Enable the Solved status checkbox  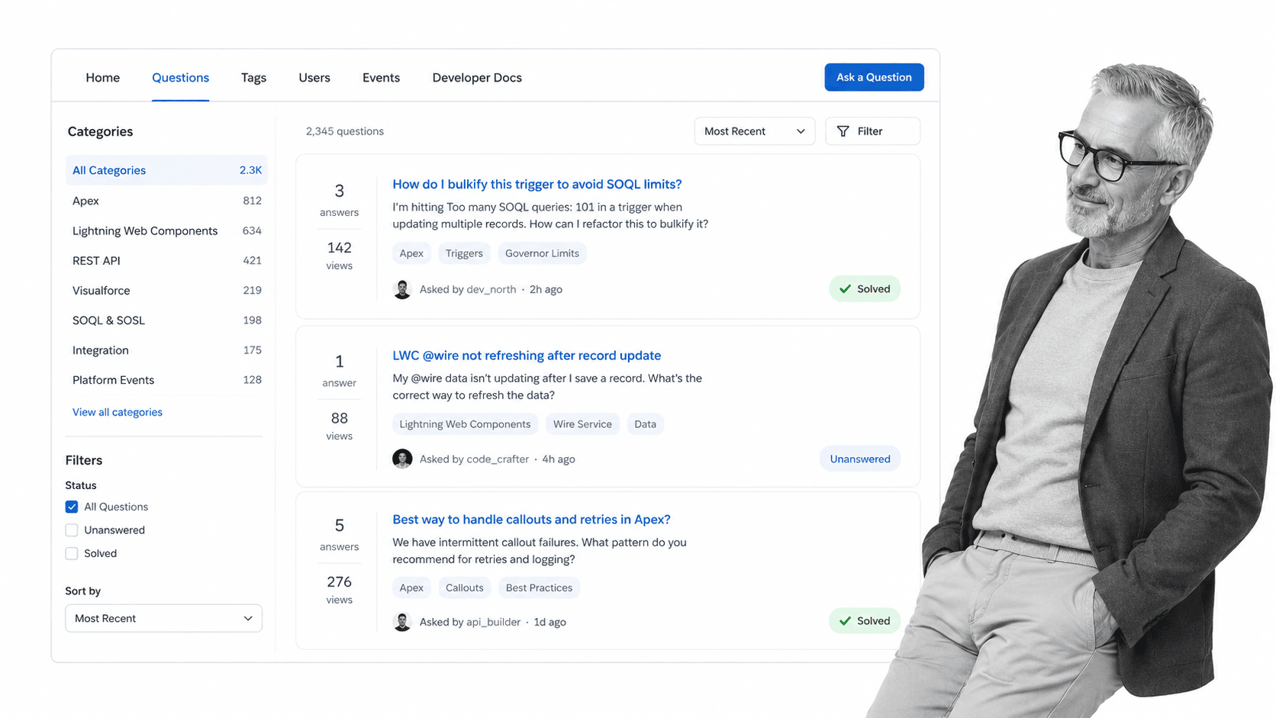tap(72, 554)
